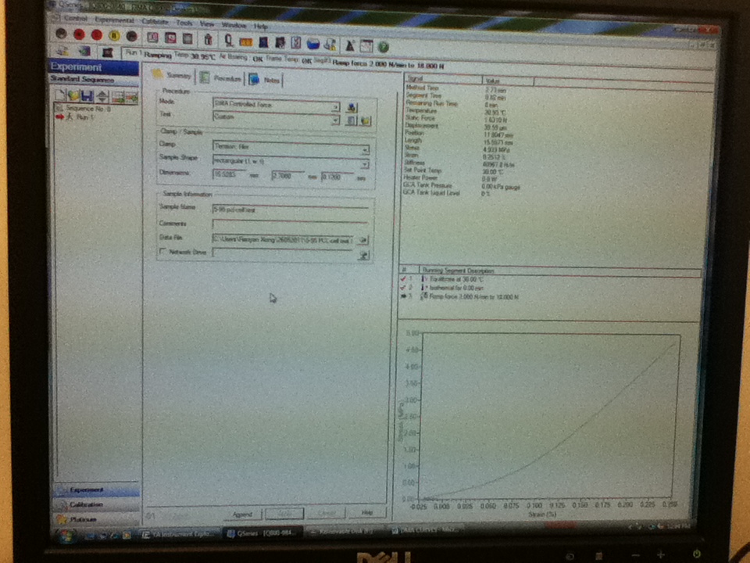Click the orange rectangular toolbar icon
Viewport: 750px width, 563px height.
[246, 42]
